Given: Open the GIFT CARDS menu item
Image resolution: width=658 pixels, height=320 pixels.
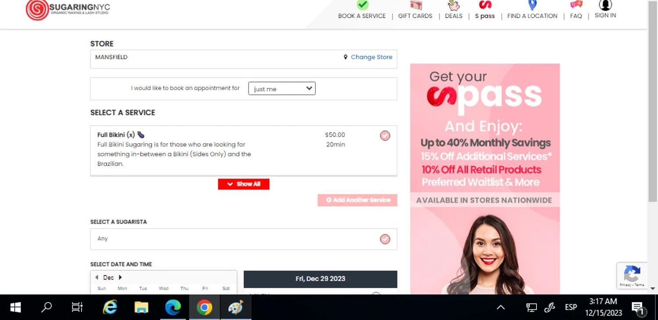Looking at the screenshot, I should [x=415, y=16].
